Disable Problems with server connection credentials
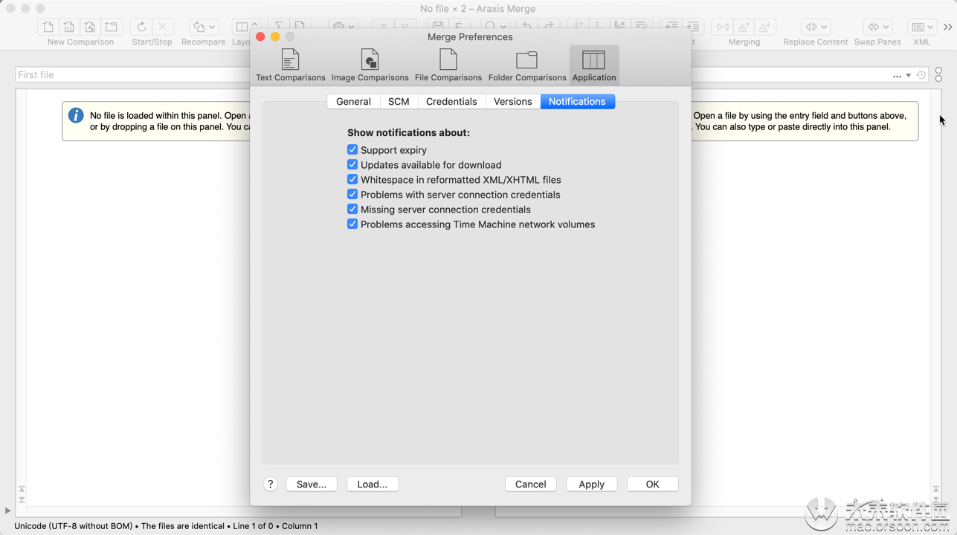Screen dimensions: 957x535 (352, 194)
